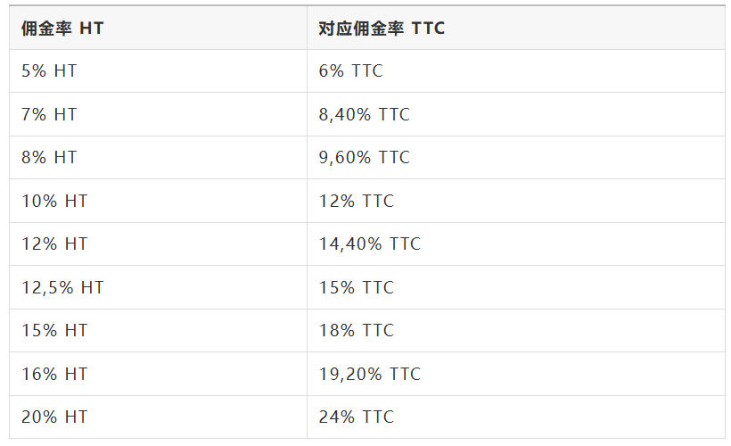Select the '8% HT' cell
Image resolution: width=731 pixels, height=446 pixels.
pyautogui.click(x=50, y=158)
